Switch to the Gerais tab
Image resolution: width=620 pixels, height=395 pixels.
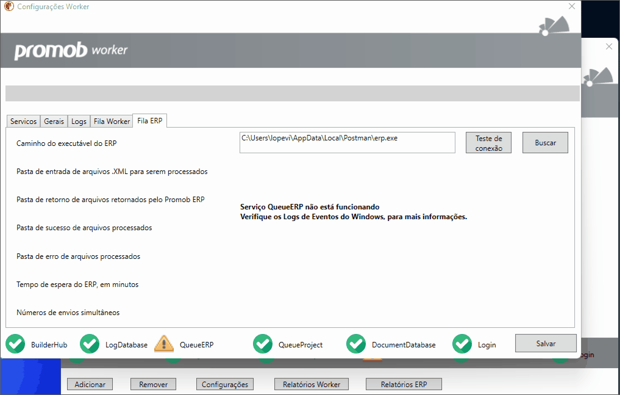[x=54, y=121]
